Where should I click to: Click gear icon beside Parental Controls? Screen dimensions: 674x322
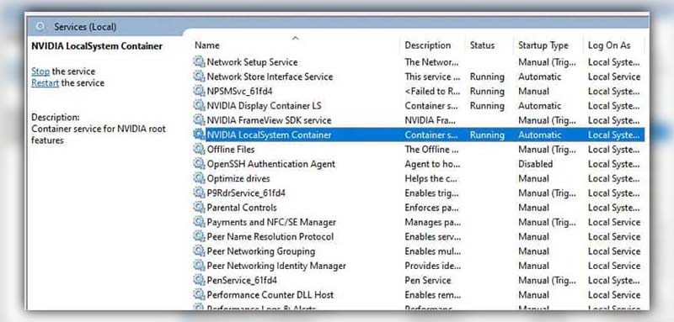(199, 208)
